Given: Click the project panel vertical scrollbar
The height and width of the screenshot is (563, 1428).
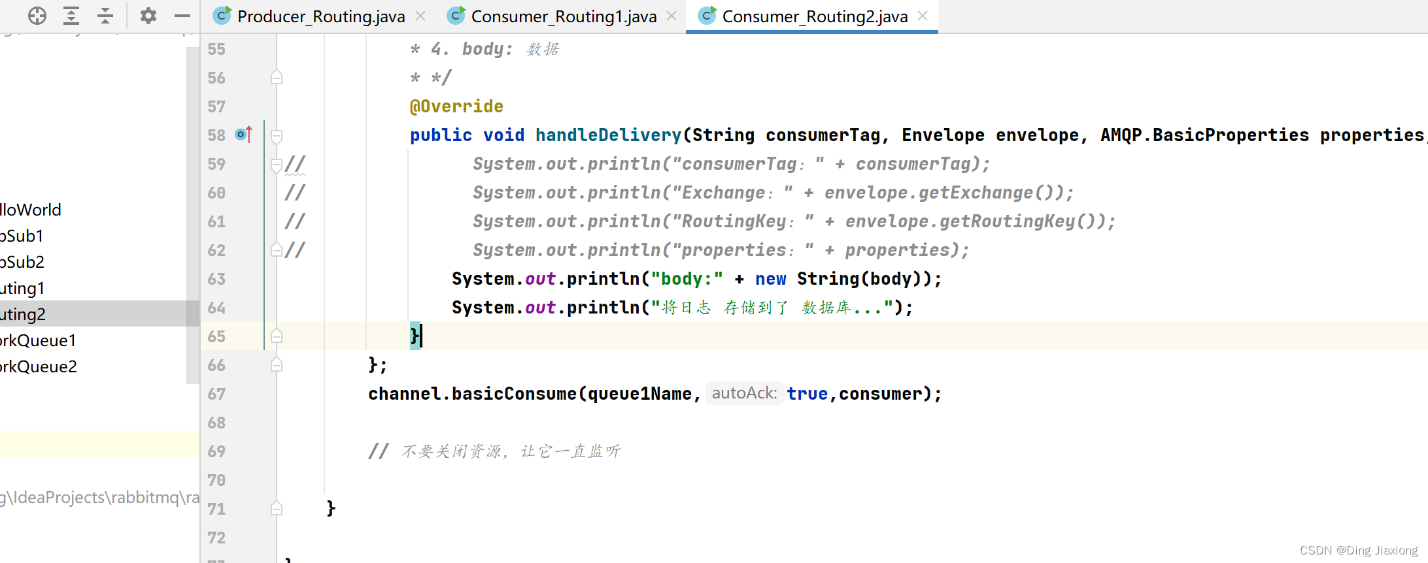Looking at the screenshot, I should (192, 214).
